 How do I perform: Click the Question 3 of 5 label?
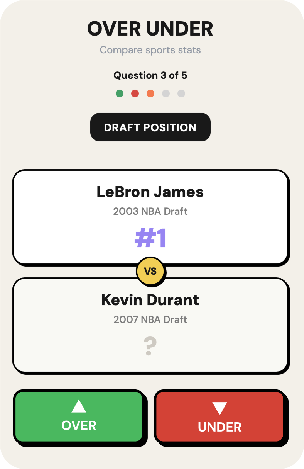pyautogui.click(x=150, y=75)
